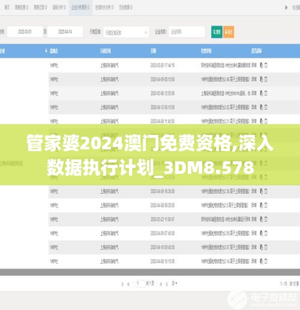Image resolution: width=300 pixels, height=310 pixels.
Task: Click the 行政区域 column header
Action: pyautogui.click(x=106, y=51)
